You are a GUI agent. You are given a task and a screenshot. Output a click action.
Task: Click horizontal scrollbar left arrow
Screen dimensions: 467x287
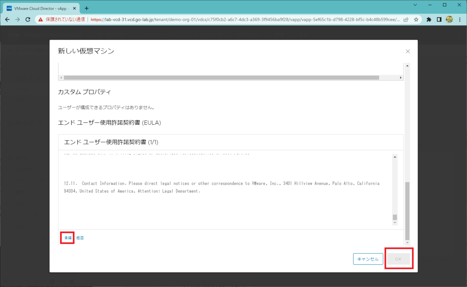pyautogui.click(x=61, y=78)
